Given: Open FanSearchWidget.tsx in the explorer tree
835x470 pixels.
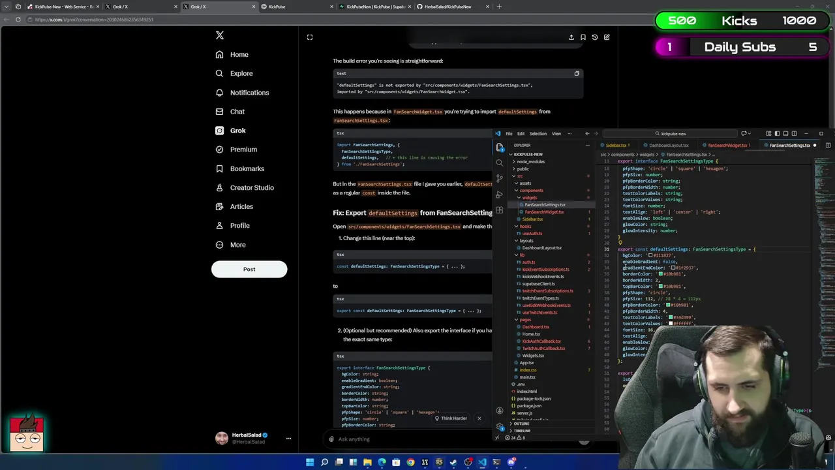Looking at the screenshot, I should pyautogui.click(x=543, y=212).
